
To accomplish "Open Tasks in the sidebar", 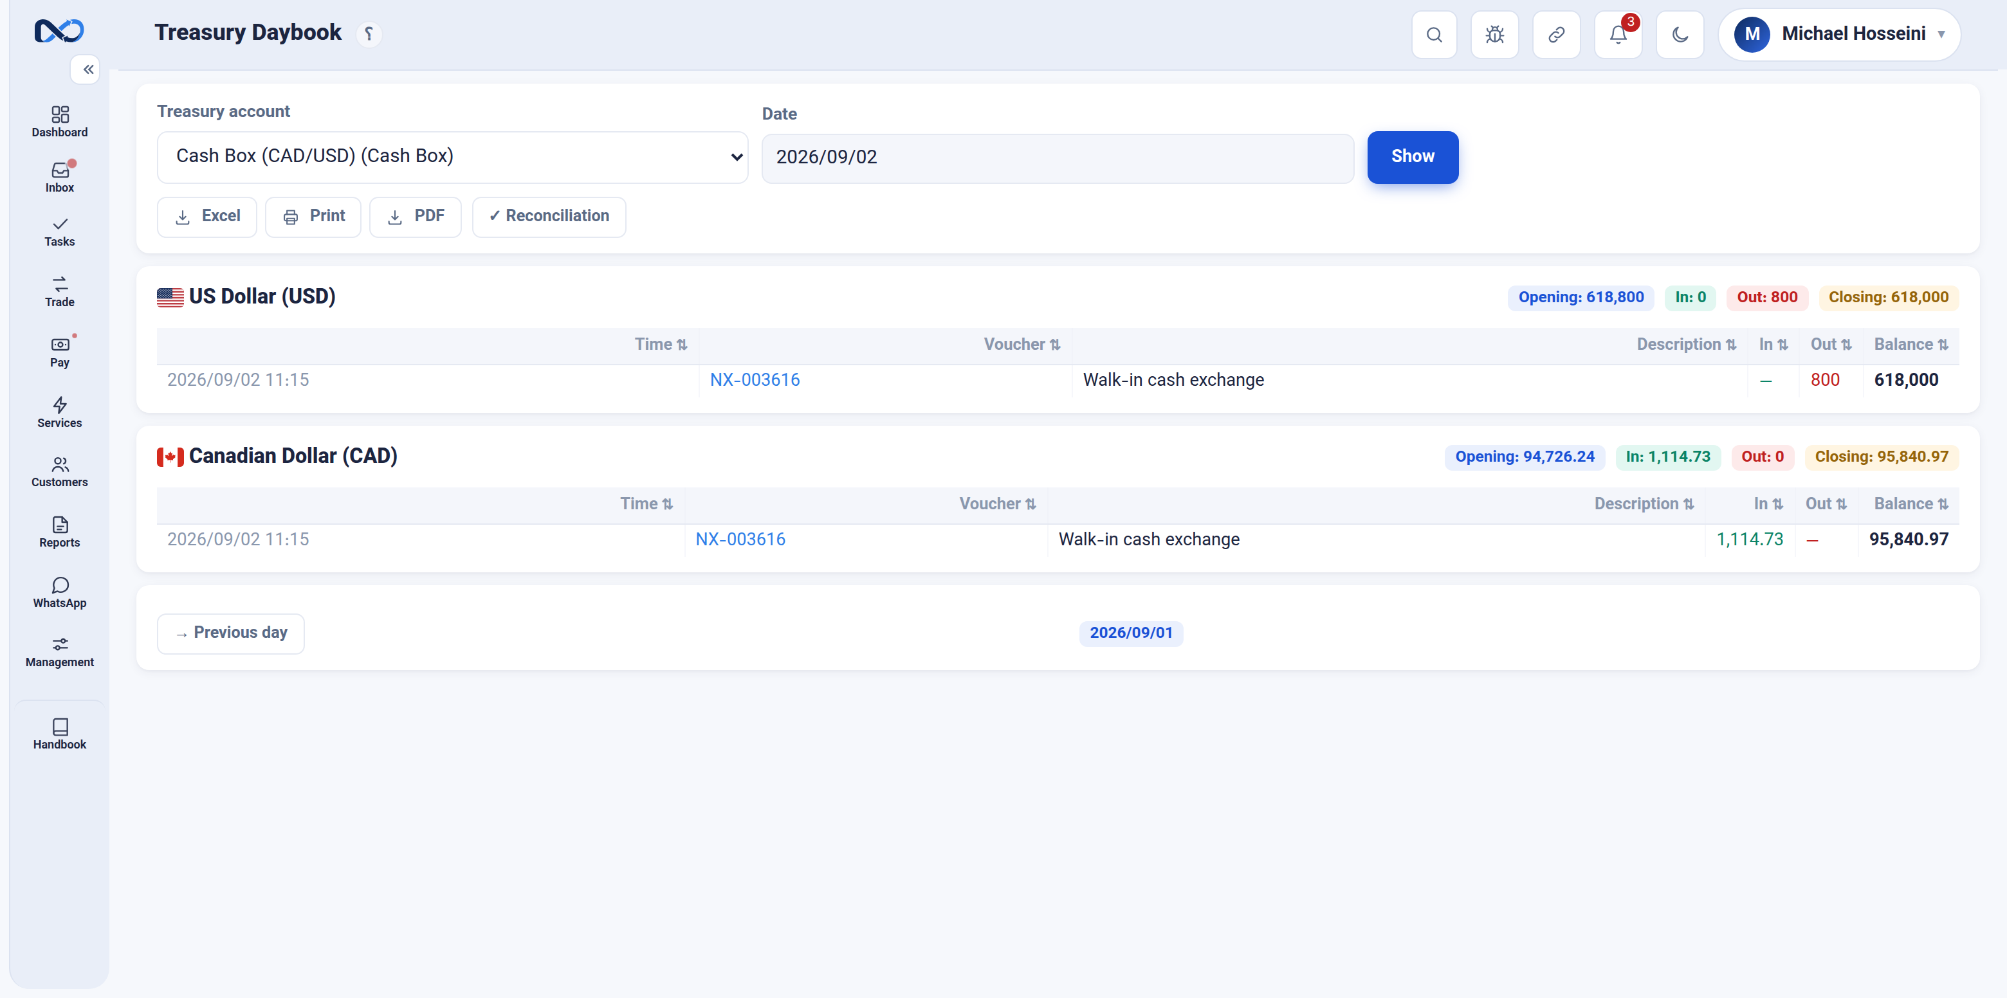I will (x=59, y=232).
